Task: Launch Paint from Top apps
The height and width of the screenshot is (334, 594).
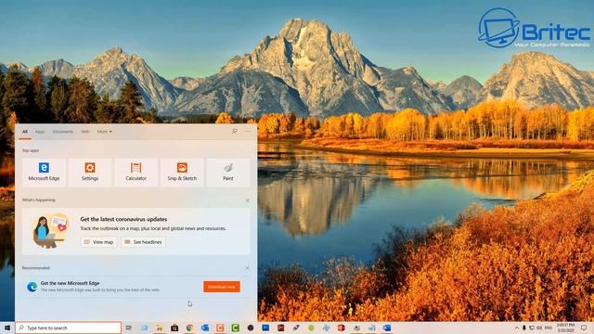Action: 228,173
